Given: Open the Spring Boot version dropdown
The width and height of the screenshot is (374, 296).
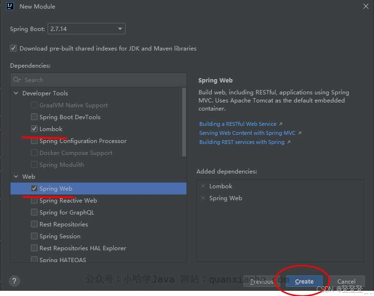Looking at the screenshot, I should click(x=87, y=29).
